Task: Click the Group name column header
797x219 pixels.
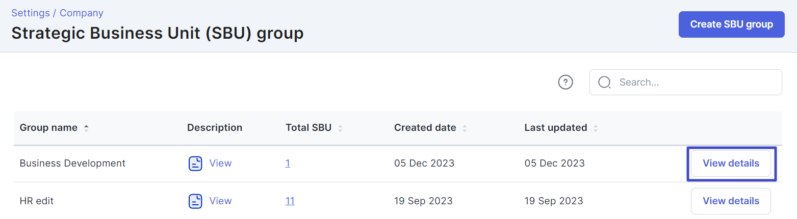Action: point(48,128)
